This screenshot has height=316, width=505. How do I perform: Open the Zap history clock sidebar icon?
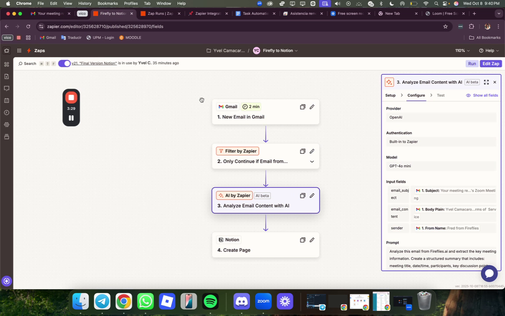pos(7,112)
